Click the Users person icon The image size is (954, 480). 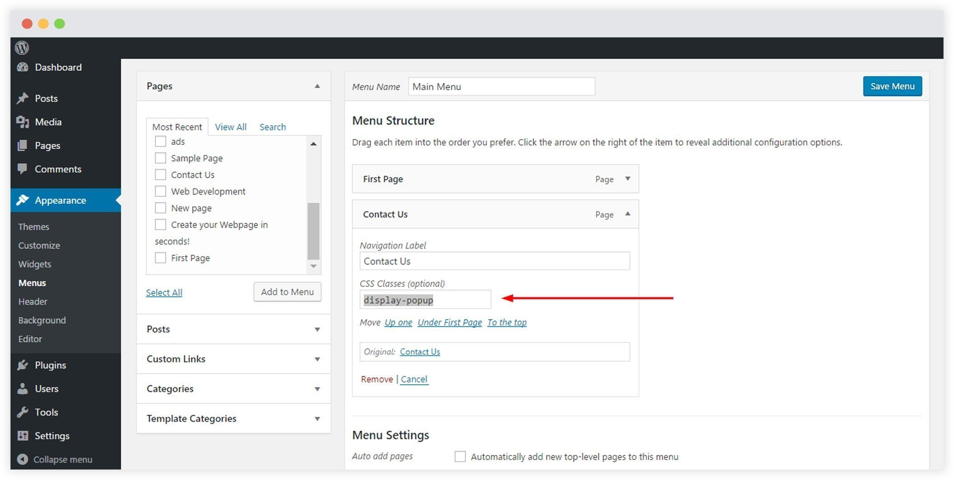[x=22, y=389]
